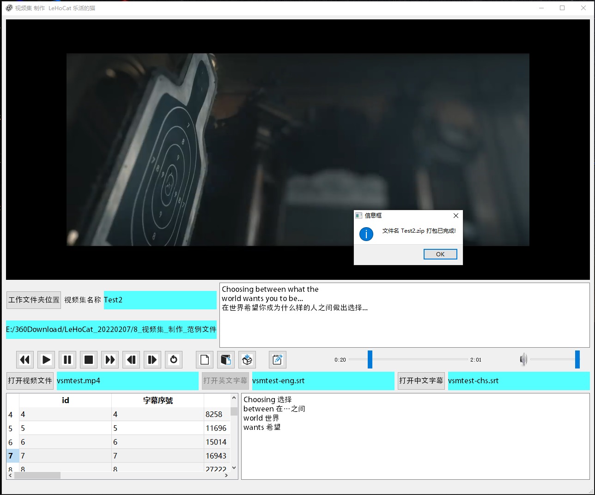Click the 打开视频文件 button

click(30, 380)
